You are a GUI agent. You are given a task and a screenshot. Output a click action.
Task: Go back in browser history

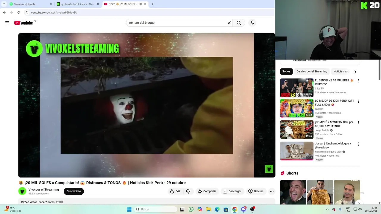[x=4, y=12]
